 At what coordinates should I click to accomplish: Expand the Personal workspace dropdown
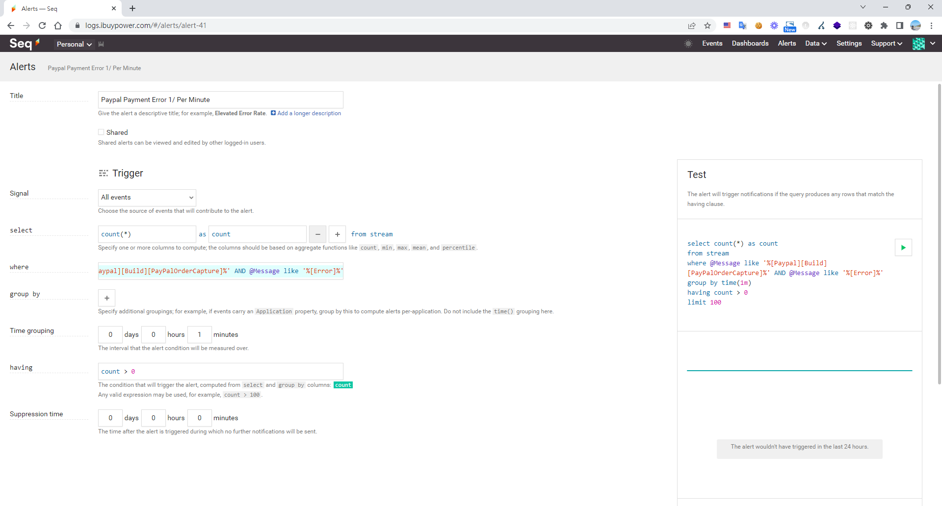[x=74, y=44]
